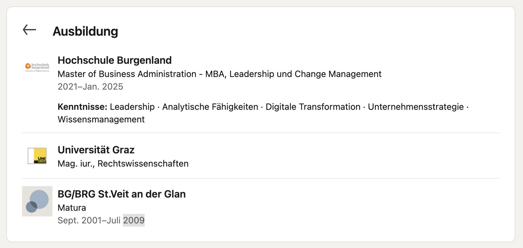Click the bold Kenntnisse label
The height and width of the screenshot is (248, 523).
82,107
